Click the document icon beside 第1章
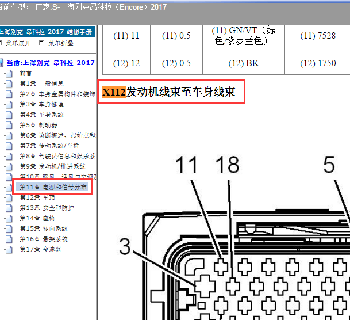 [9, 83]
